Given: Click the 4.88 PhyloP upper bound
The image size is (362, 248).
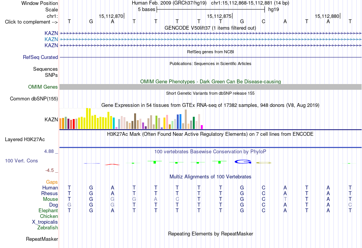Looking at the screenshot, I should (49, 151).
